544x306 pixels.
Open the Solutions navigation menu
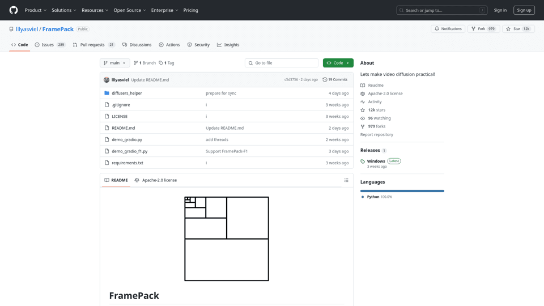[x=63, y=10]
